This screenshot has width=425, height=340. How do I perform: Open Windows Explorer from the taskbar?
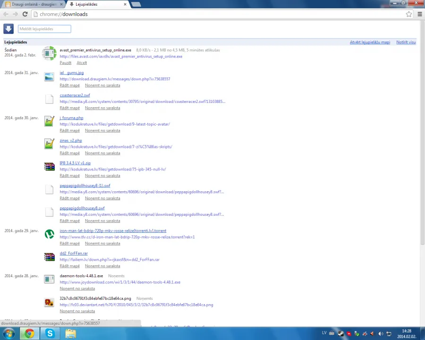point(70,333)
